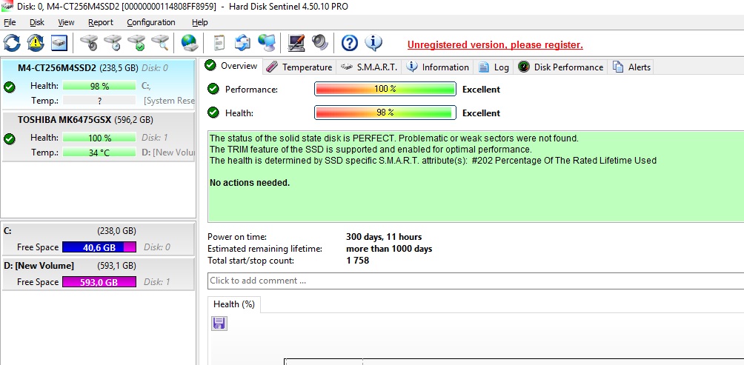Click the Unregistered version, please register link
Viewport: 744px width, 365px height.
click(x=495, y=45)
